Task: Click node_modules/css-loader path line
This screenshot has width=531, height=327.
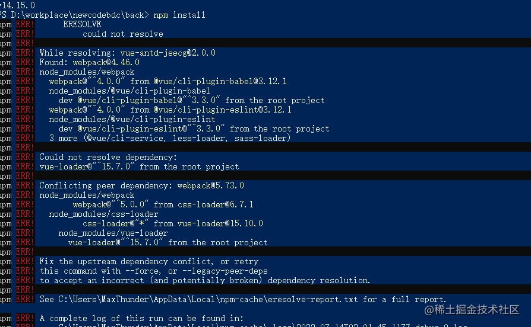Action: pos(103,214)
